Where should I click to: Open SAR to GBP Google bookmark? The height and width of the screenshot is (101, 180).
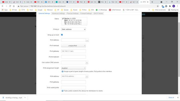(131, 10)
